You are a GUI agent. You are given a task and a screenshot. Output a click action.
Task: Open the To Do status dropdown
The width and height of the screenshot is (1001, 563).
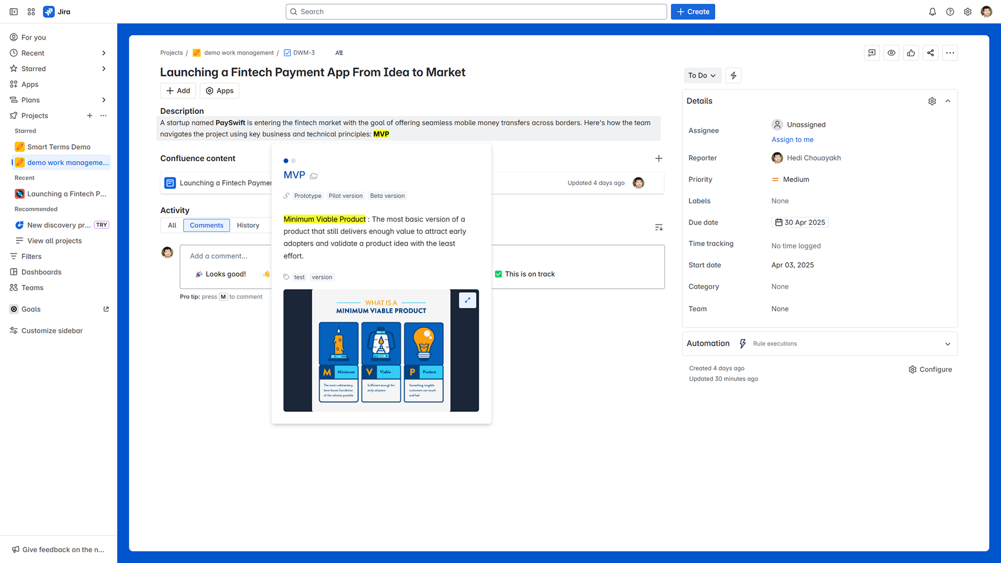(702, 76)
